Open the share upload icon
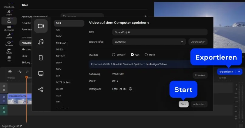The width and height of the screenshot is (245, 128). click(41, 89)
